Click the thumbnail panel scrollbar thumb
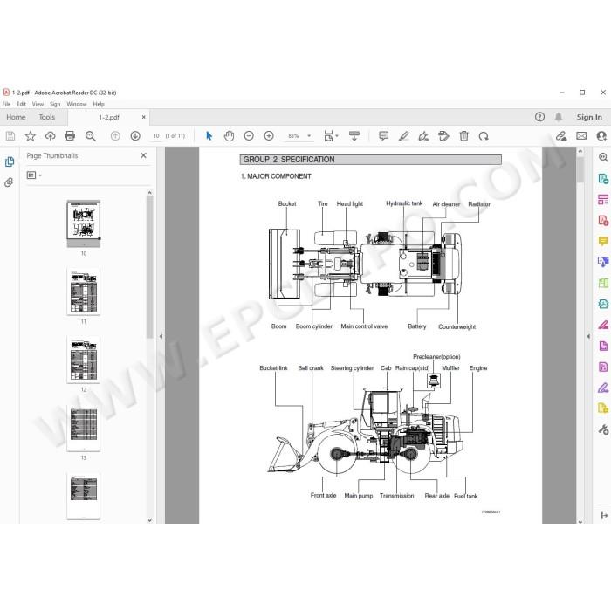The height and width of the screenshot is (611, 611). (x=149, y=267)
